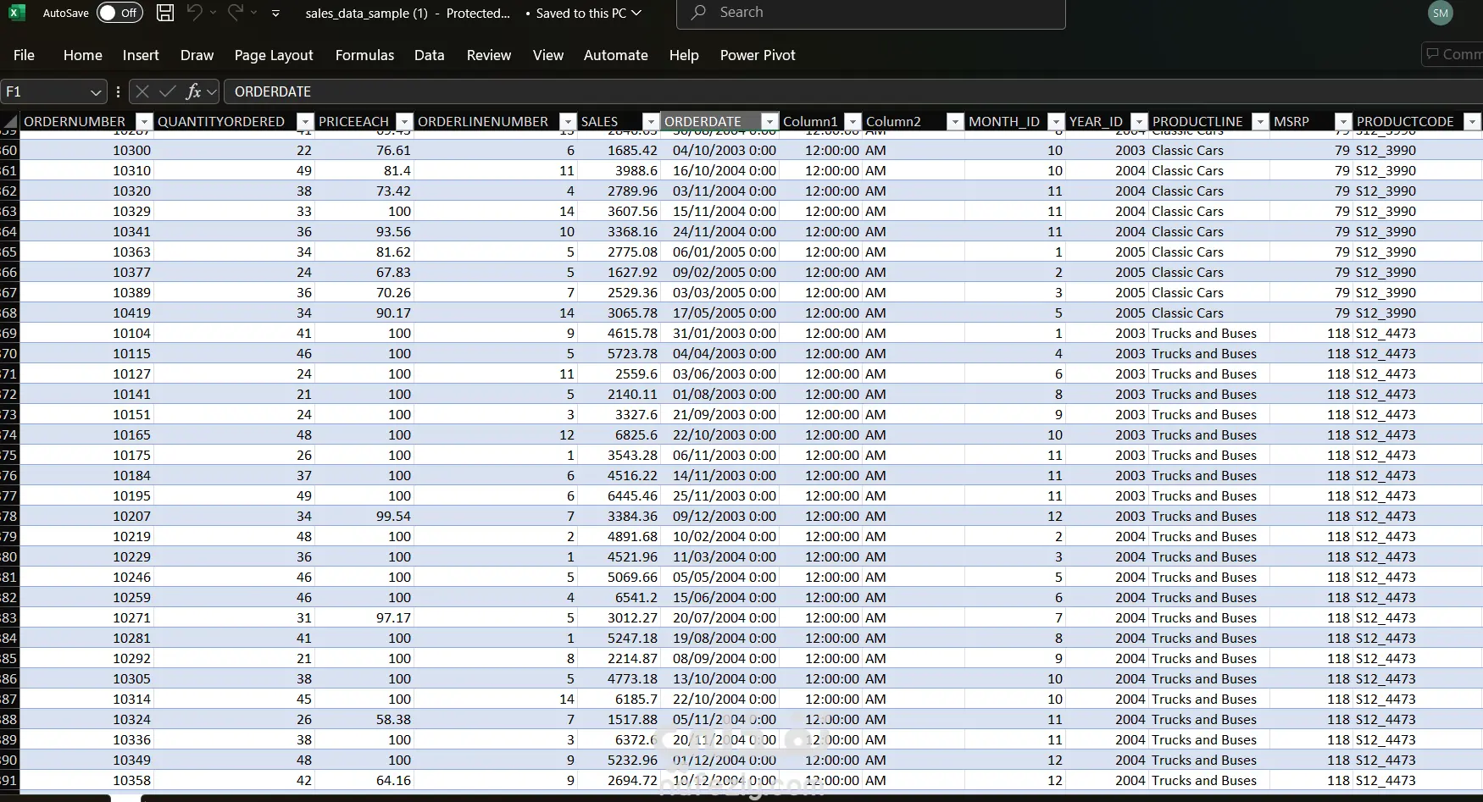Click the Redo arrow icon
The height and width of the screenshot is (802, 1483).
pyautogui.click(x=236, y=13)
